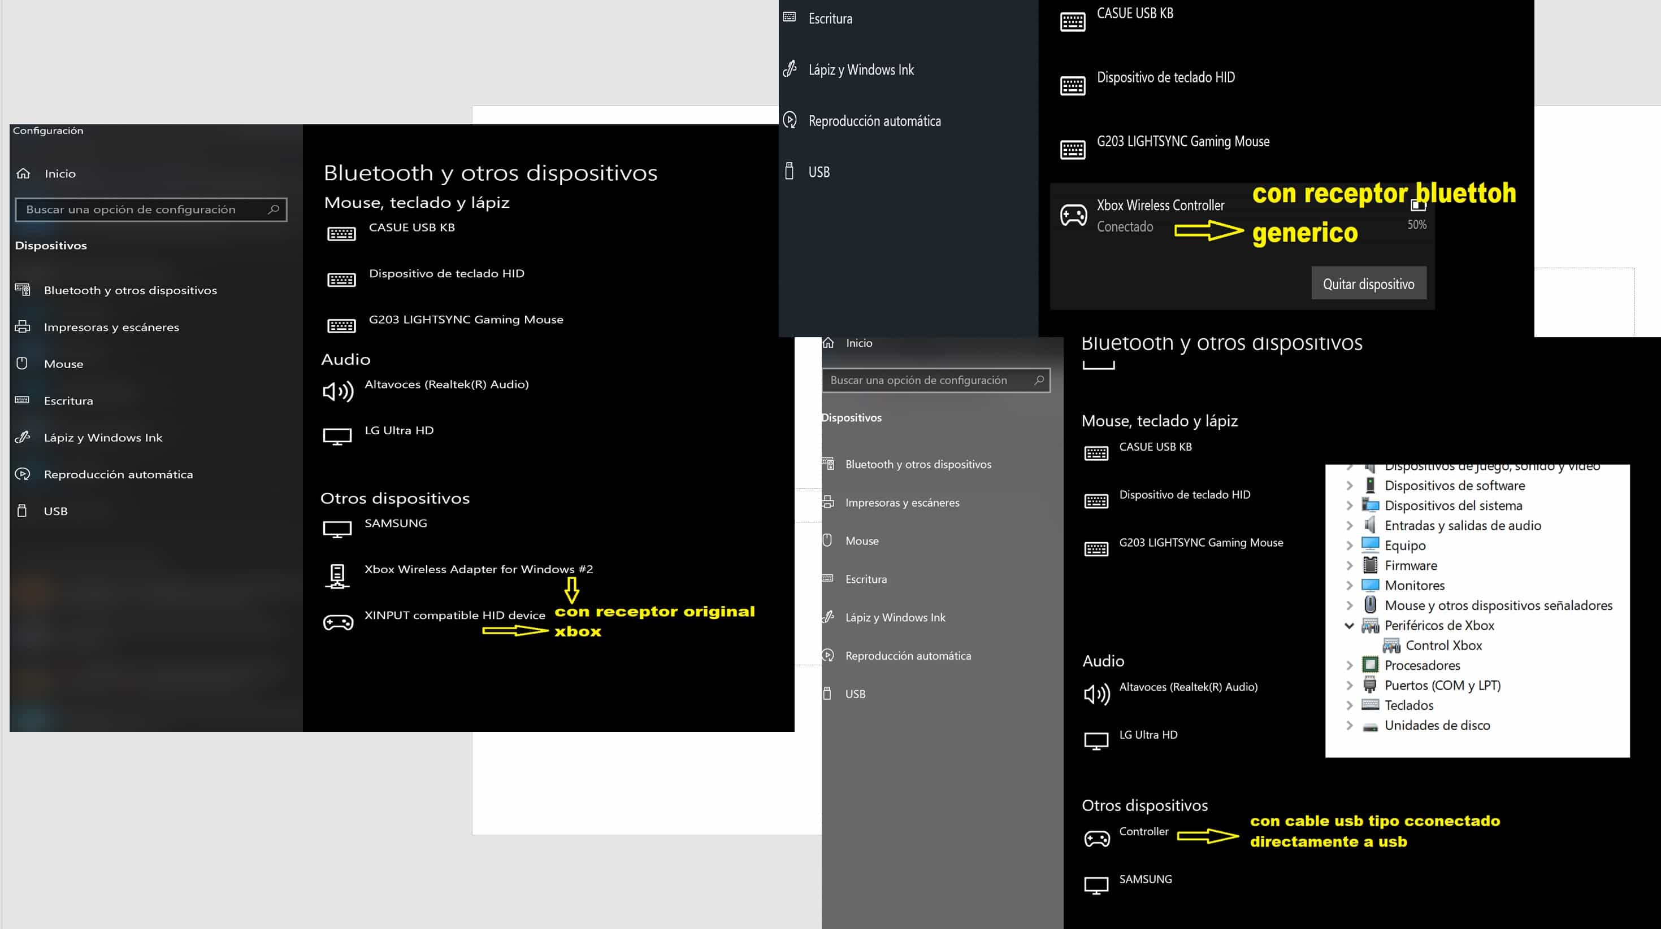Image resolution: width=1661 pixels, height=929 pixels.
Task: Select the CASUE USB KB icon in top-right window
Action: coord(1073,22)
